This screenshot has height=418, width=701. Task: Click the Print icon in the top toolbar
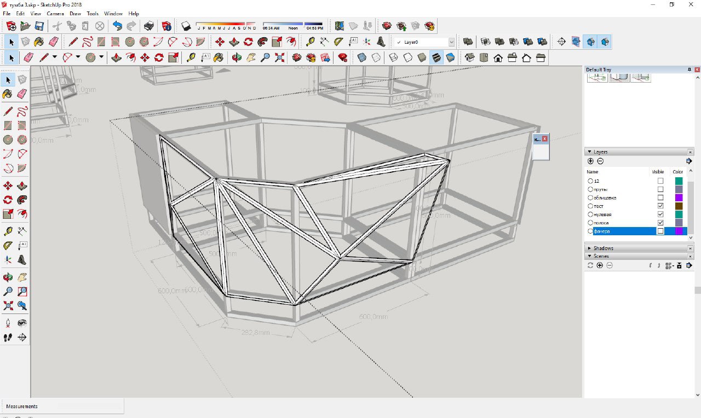pos(149,26)
